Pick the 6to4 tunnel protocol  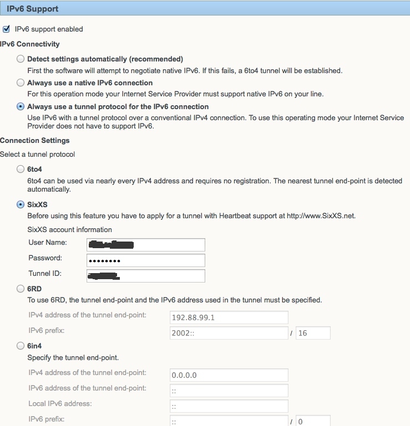21,169
